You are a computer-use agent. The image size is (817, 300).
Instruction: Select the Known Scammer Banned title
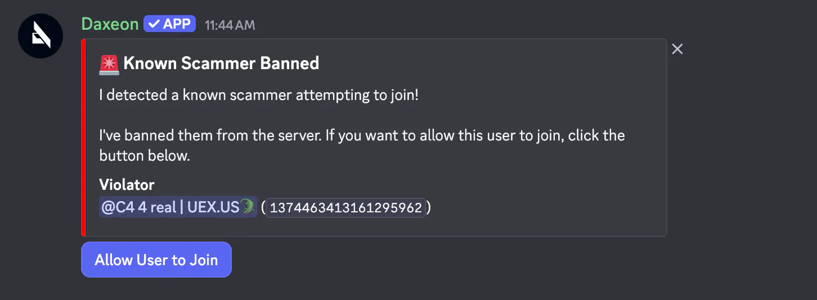click(x=221, y=63)
